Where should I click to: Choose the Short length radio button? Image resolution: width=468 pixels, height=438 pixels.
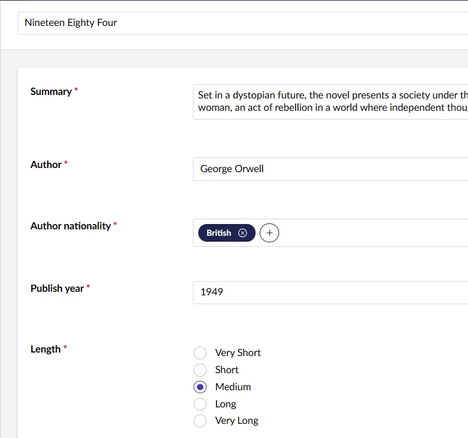coord(200,370)
